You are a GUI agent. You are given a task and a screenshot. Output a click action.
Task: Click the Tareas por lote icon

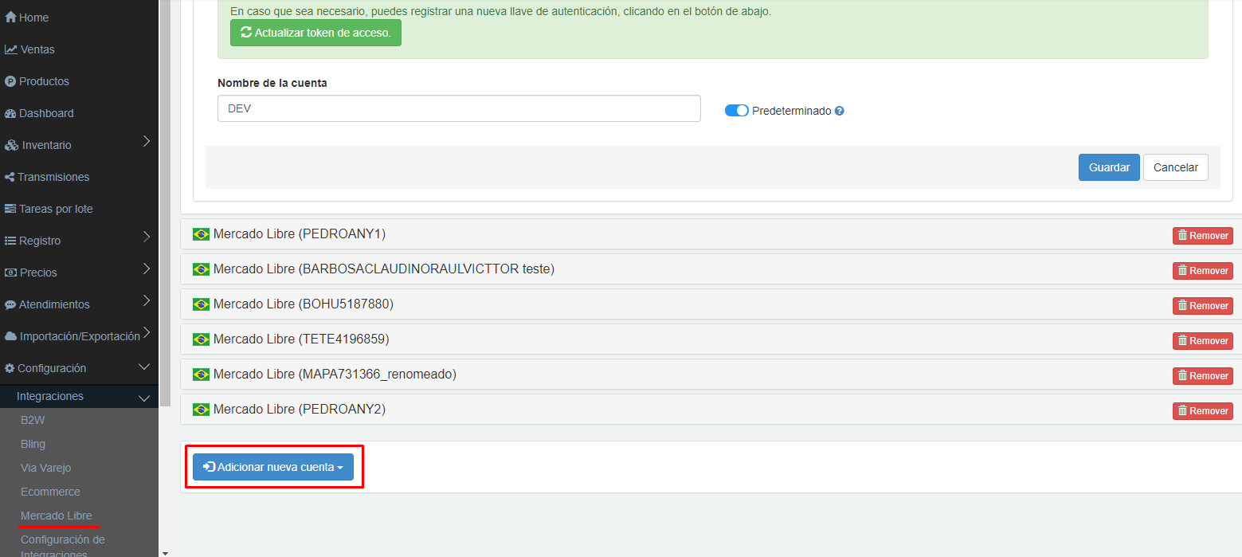click(10, 209)
